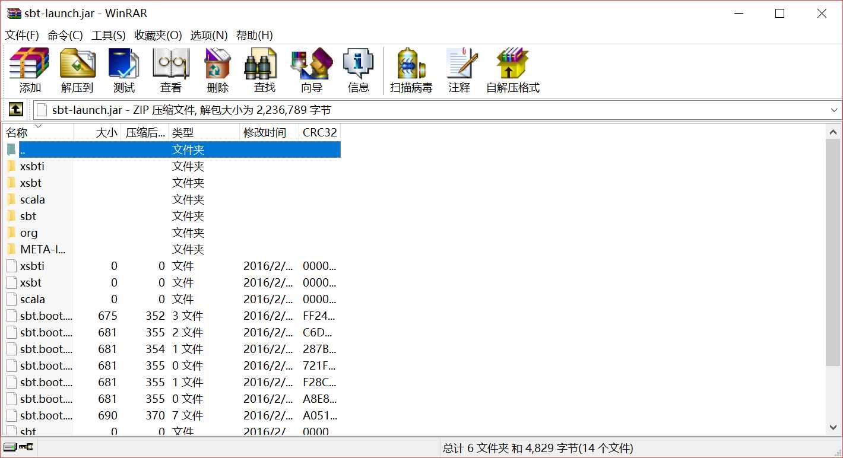Viewport: 843px width, 458px height.
Task: Select the sbt.boot row with CRC C6D...
Action: pos(172,332)
